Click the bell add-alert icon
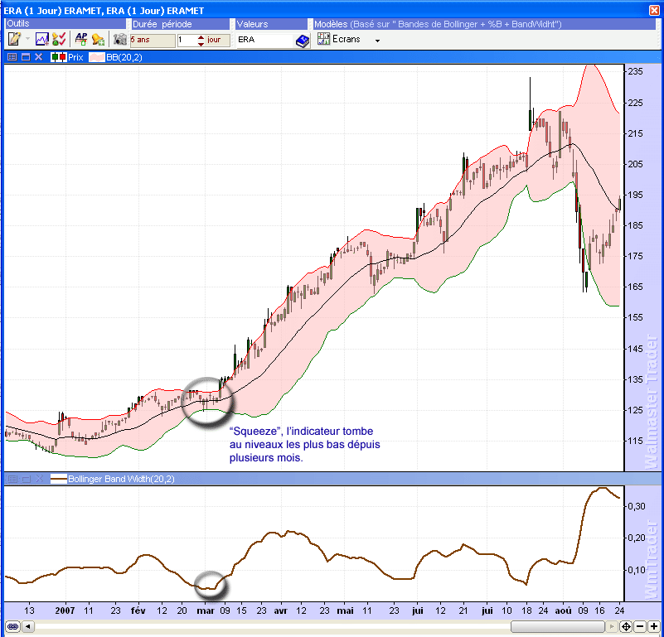The height and width of the screenshot is (637, 664). [x=98, y=40]
